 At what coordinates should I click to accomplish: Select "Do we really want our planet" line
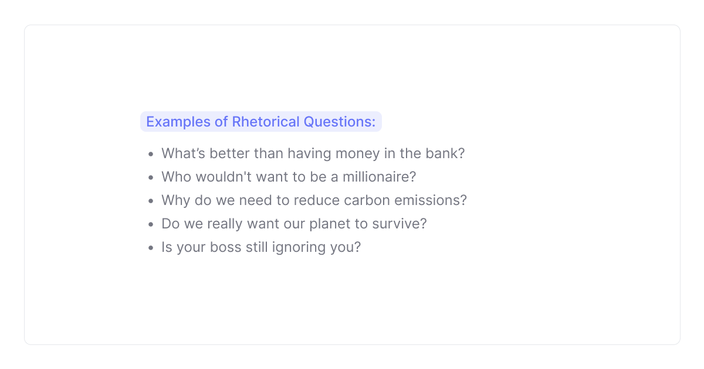294,224
